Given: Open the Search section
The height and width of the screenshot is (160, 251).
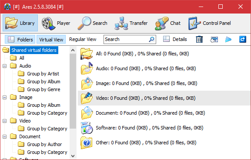Looking at the screenshot, I should point(92,23).
